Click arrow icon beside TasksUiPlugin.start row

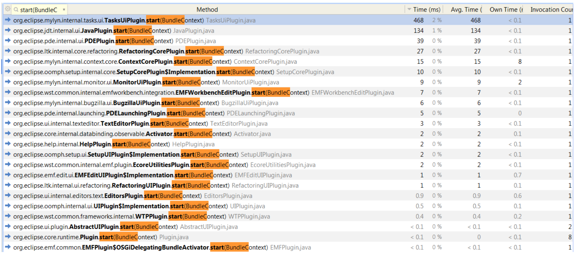[x=8, y=20]
